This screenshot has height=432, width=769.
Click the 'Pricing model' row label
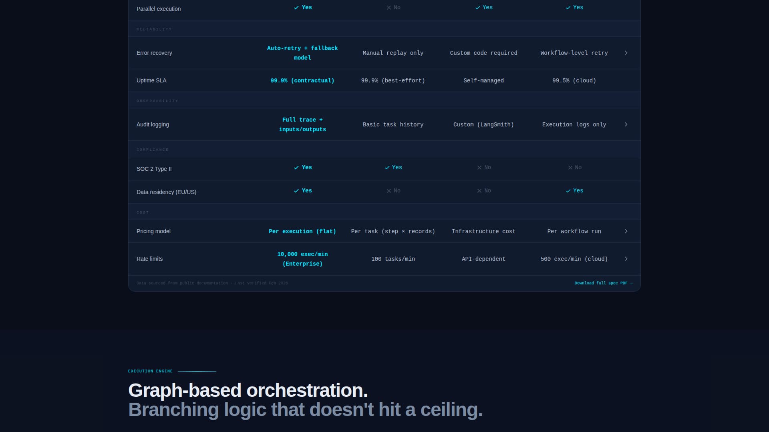[x=153, y=231]
